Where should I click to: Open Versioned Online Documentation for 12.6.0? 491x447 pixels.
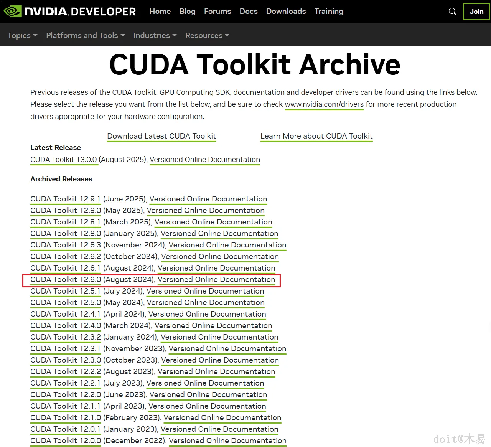[x=216, y=280]
